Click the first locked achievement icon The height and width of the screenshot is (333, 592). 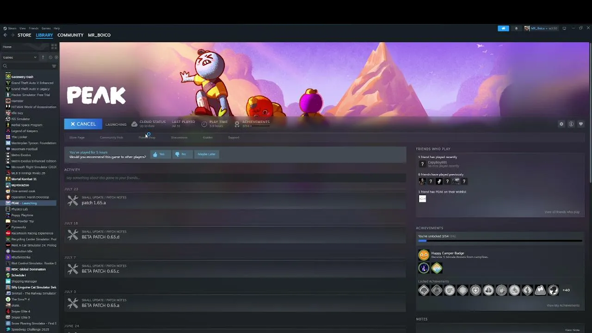click(x=424, y=290)
